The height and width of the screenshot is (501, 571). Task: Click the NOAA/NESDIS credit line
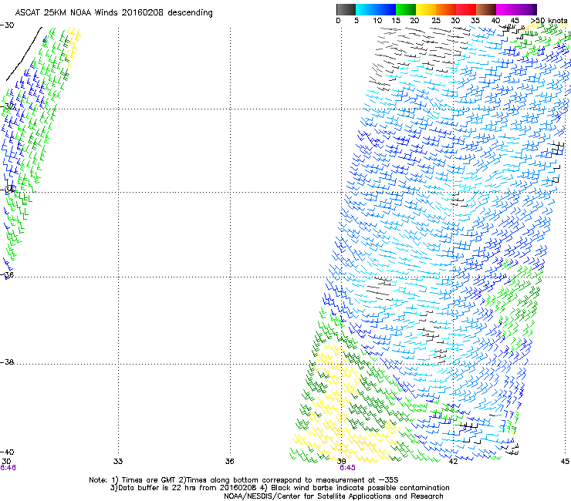pos(333,496)
